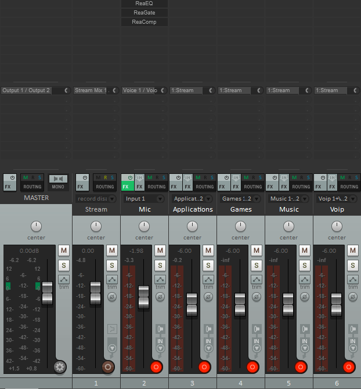This screenshot has height=389, width=361.
Task: Solo the Master track
Action: [x=64, y=266]
